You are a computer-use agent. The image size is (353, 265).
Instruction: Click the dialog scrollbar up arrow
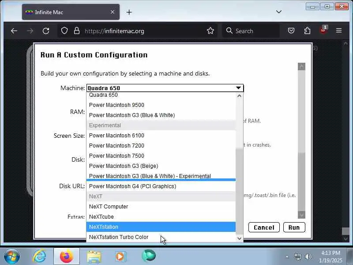(301, 67)
